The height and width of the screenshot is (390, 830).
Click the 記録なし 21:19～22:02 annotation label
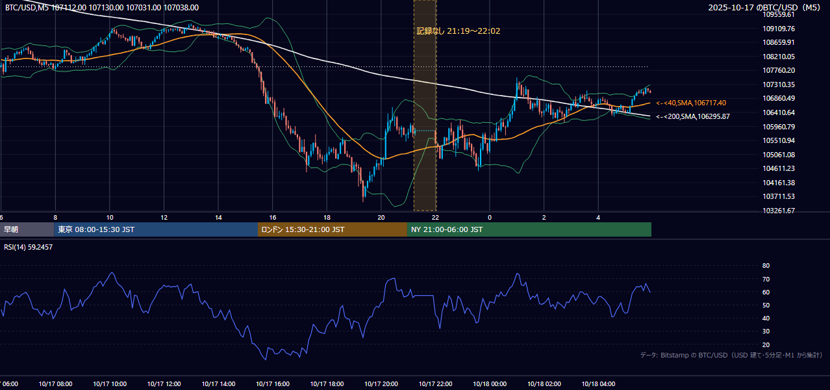point(458,31)
